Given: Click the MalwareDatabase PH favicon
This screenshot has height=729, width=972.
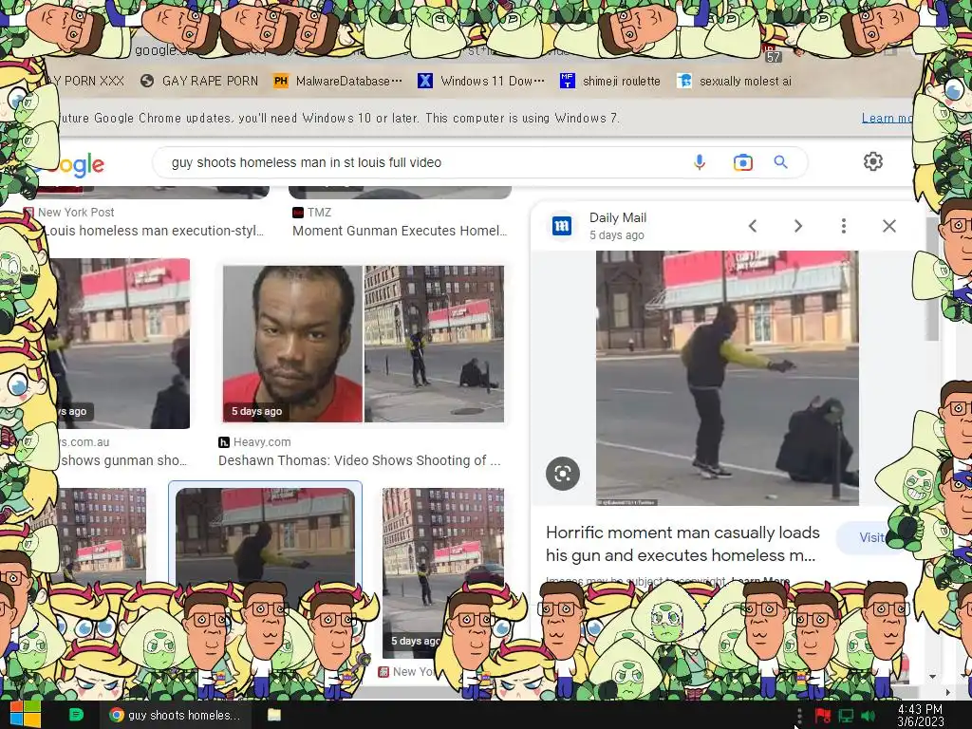Looking at the screenshot, I should (x=281, y=82).
